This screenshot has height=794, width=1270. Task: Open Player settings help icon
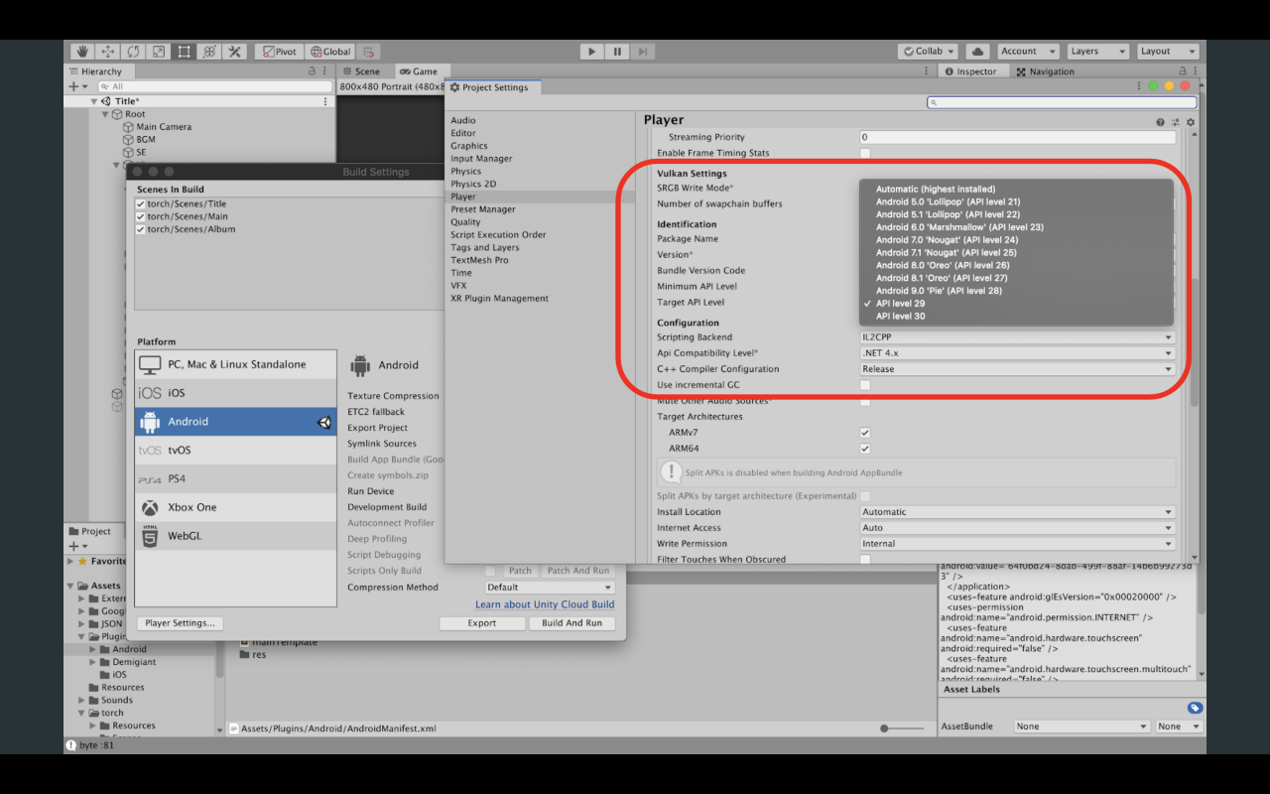[x=1160, y=122]
